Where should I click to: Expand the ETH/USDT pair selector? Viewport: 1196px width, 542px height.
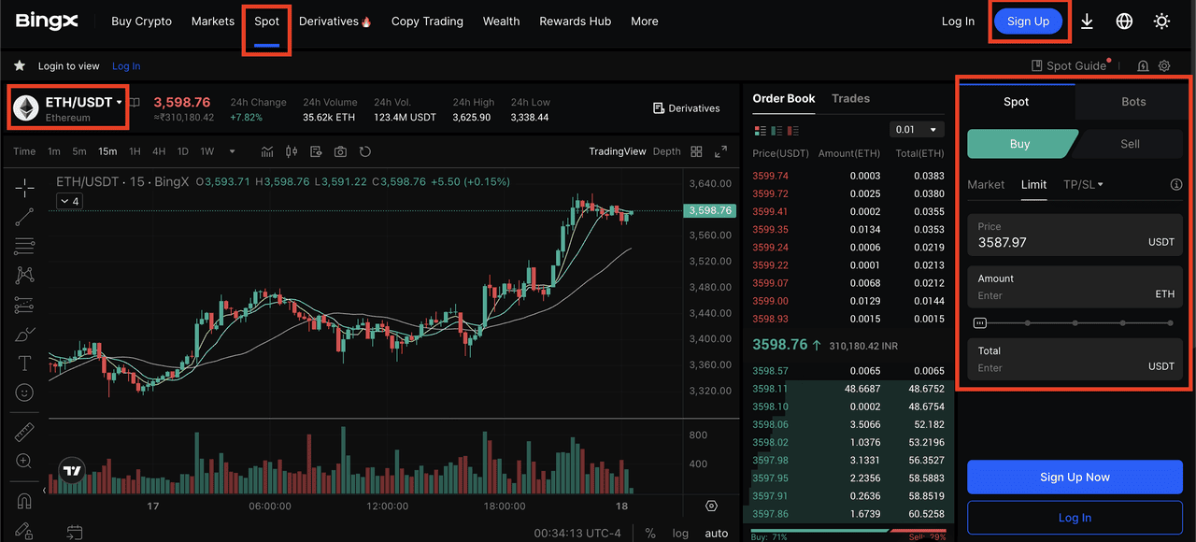coord(120,103)
